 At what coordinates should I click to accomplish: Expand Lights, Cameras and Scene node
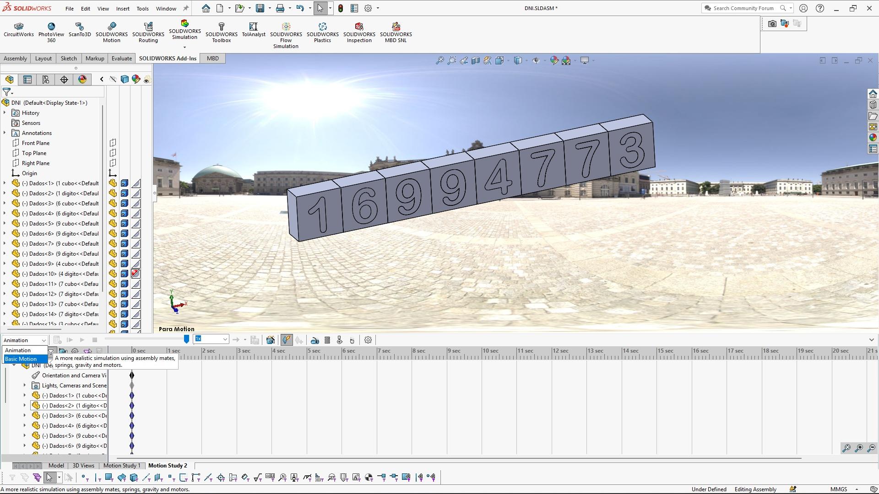coord(25,385)
